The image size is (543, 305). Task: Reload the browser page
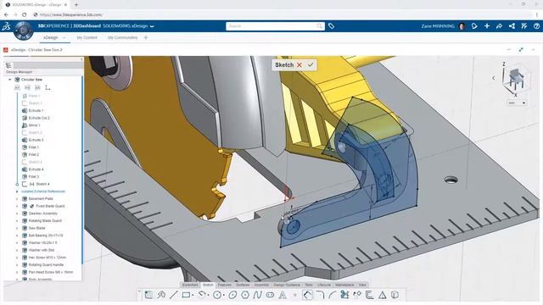25,15
